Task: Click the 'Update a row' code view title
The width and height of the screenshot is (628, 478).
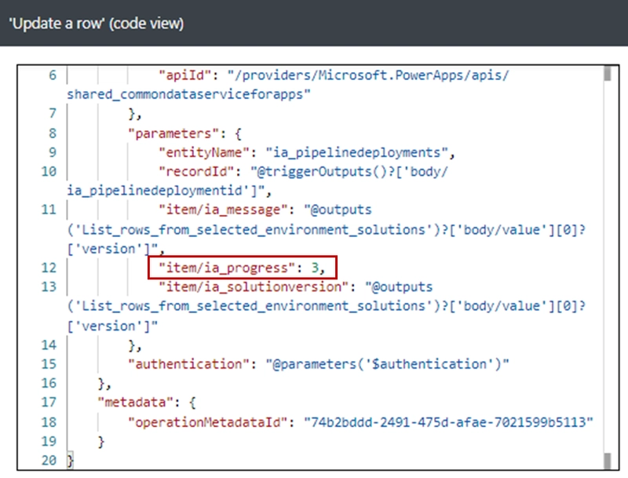Action: (x=96, y=24)
